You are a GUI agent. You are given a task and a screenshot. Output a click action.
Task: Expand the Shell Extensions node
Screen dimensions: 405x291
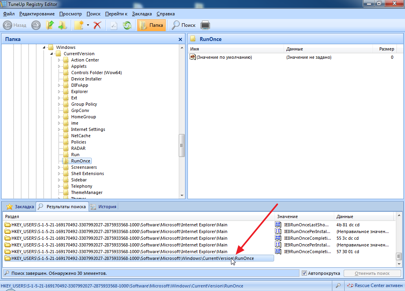tap(59, 173)
